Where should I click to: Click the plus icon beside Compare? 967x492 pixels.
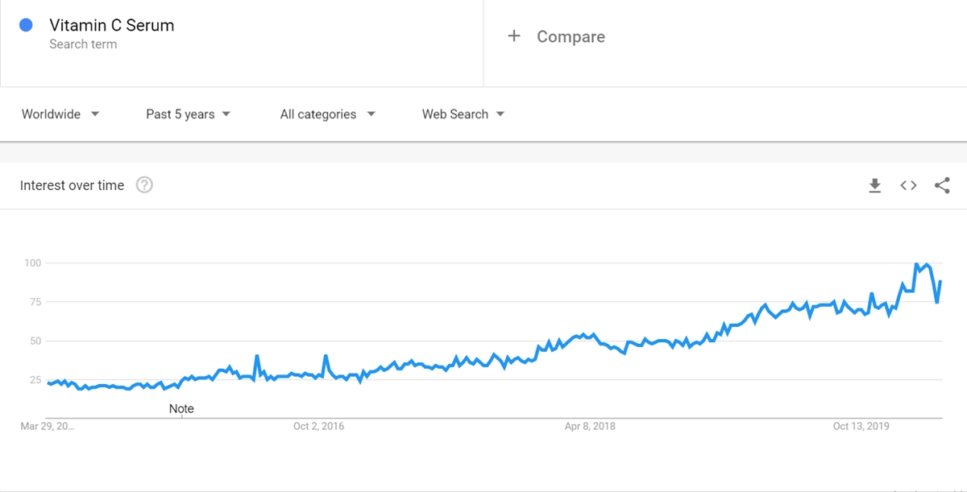coord(514,36)
